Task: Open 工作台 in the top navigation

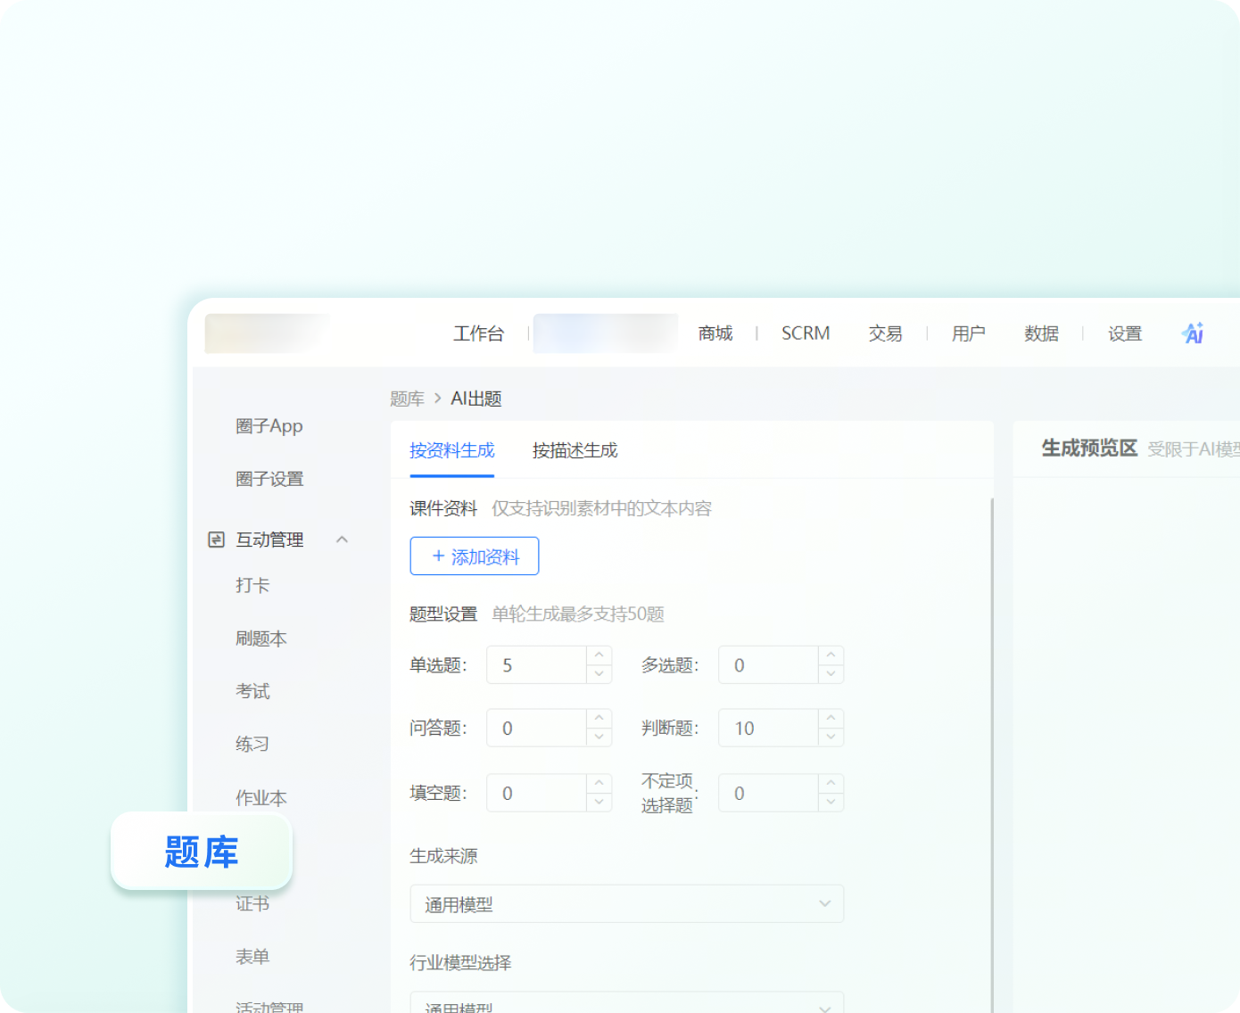Action: 478,334
